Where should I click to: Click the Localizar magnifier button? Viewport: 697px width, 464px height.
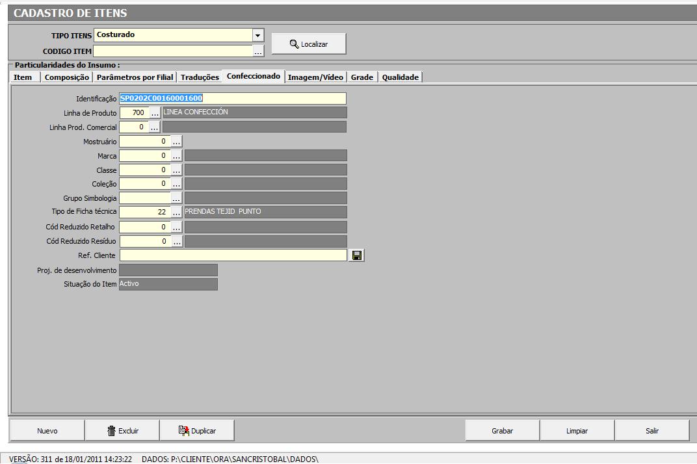[x=309, y=44]
